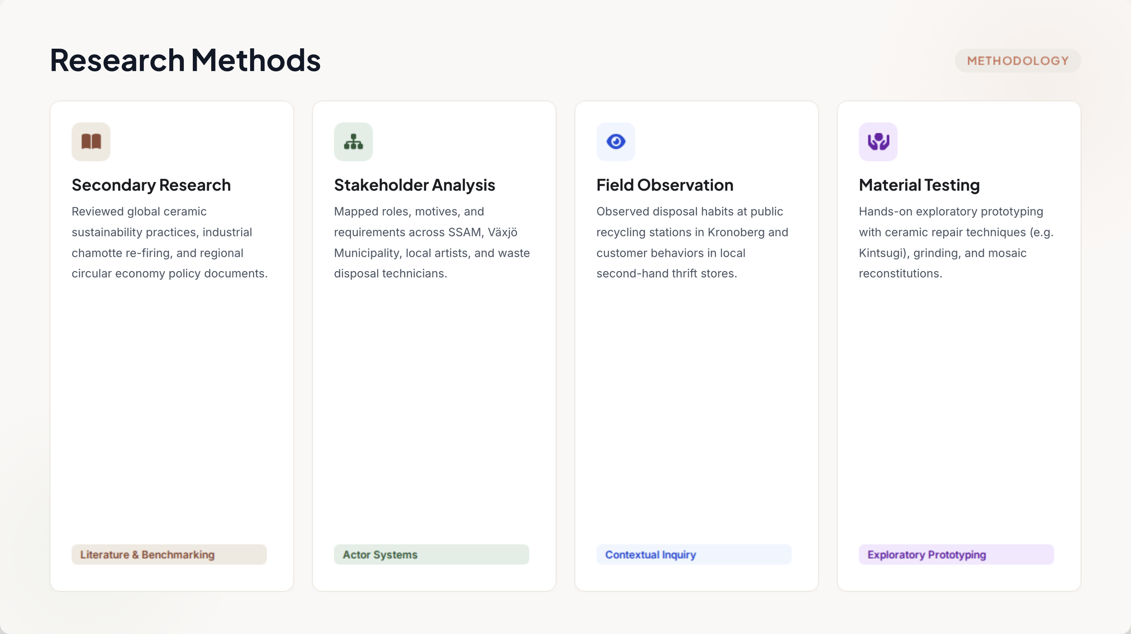The height and width of the screenshot is (634, 1131).
Task: Click the Field Observation description paragraph
Action: tap(692, 243)
